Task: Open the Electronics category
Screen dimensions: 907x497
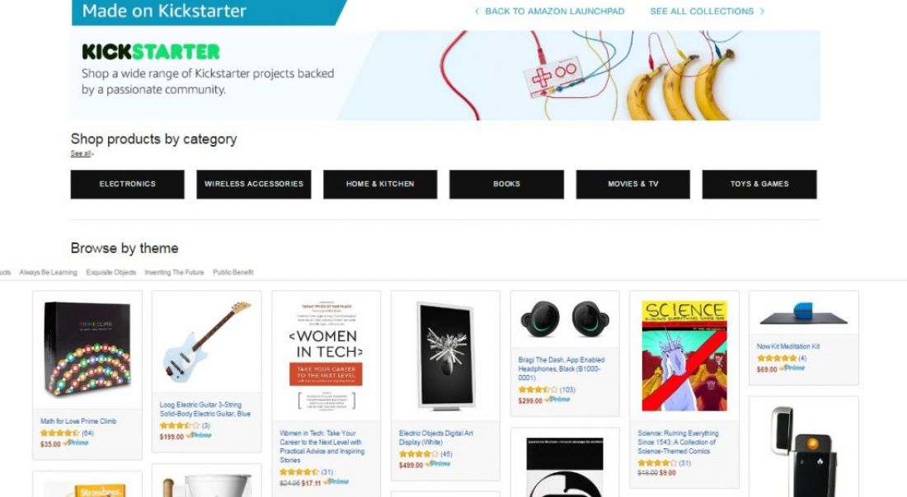Action: tap(127, 185)
